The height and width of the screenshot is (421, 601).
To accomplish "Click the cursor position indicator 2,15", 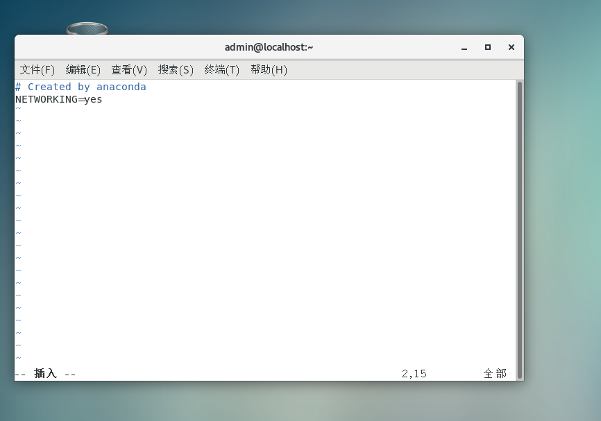I will pyautogui.click(x=414, y=373).
